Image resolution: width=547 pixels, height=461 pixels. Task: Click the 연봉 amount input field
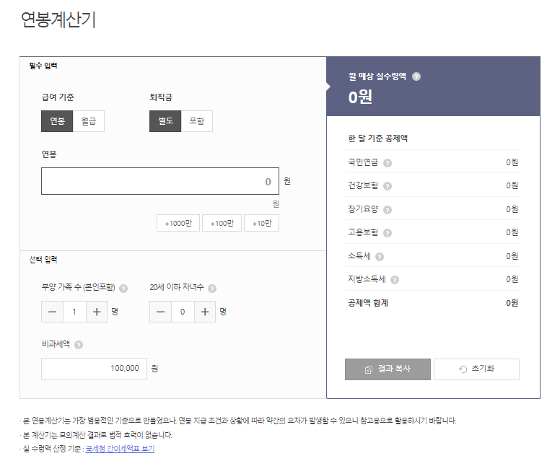(160, 181)
